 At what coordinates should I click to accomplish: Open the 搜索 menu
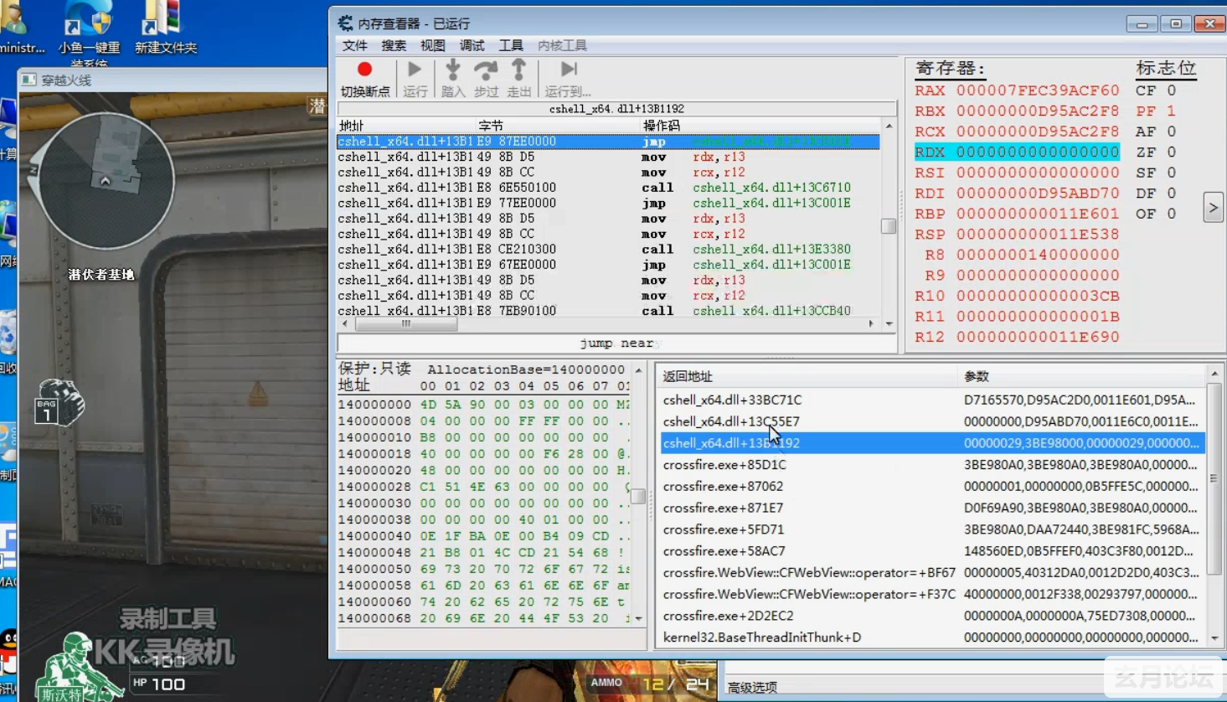tap(394, 45)
